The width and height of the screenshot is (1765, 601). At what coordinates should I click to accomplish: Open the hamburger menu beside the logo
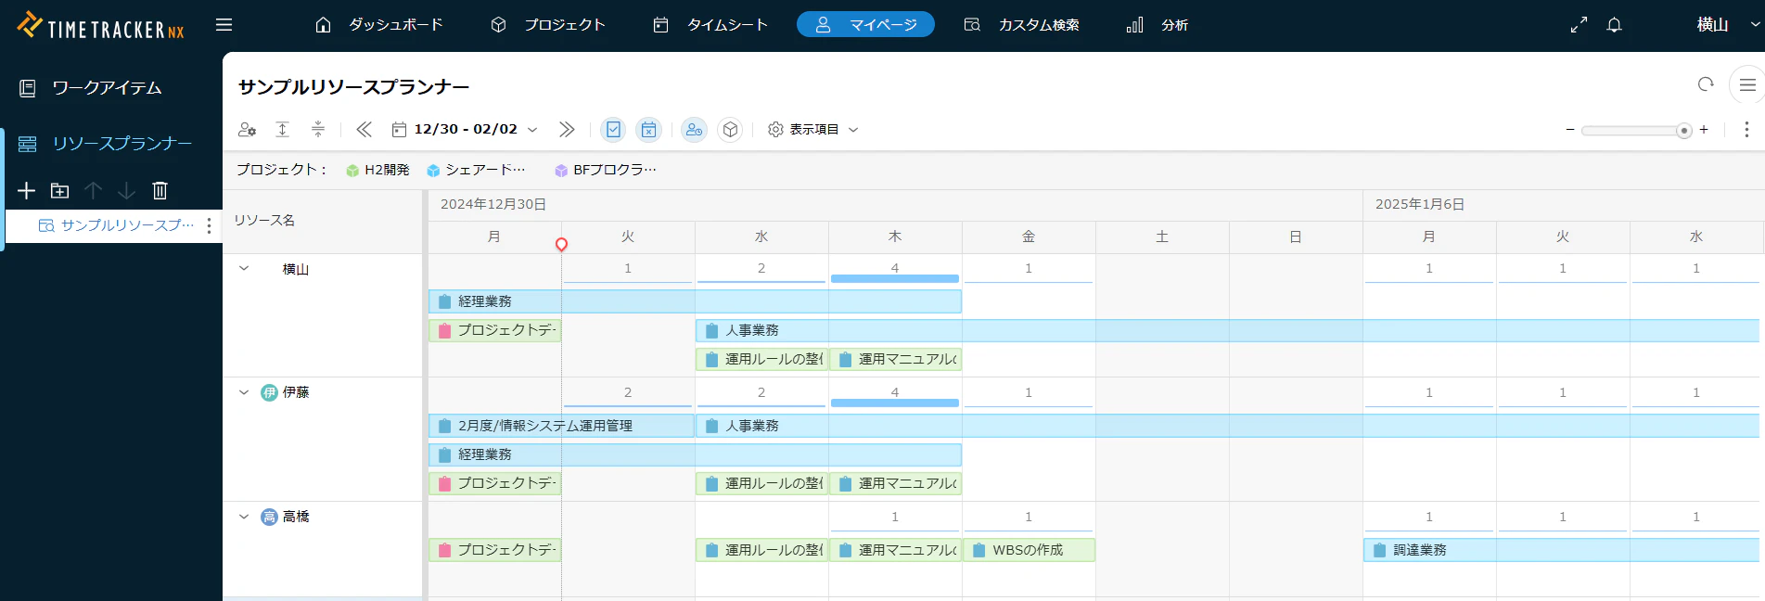[224, 25]
